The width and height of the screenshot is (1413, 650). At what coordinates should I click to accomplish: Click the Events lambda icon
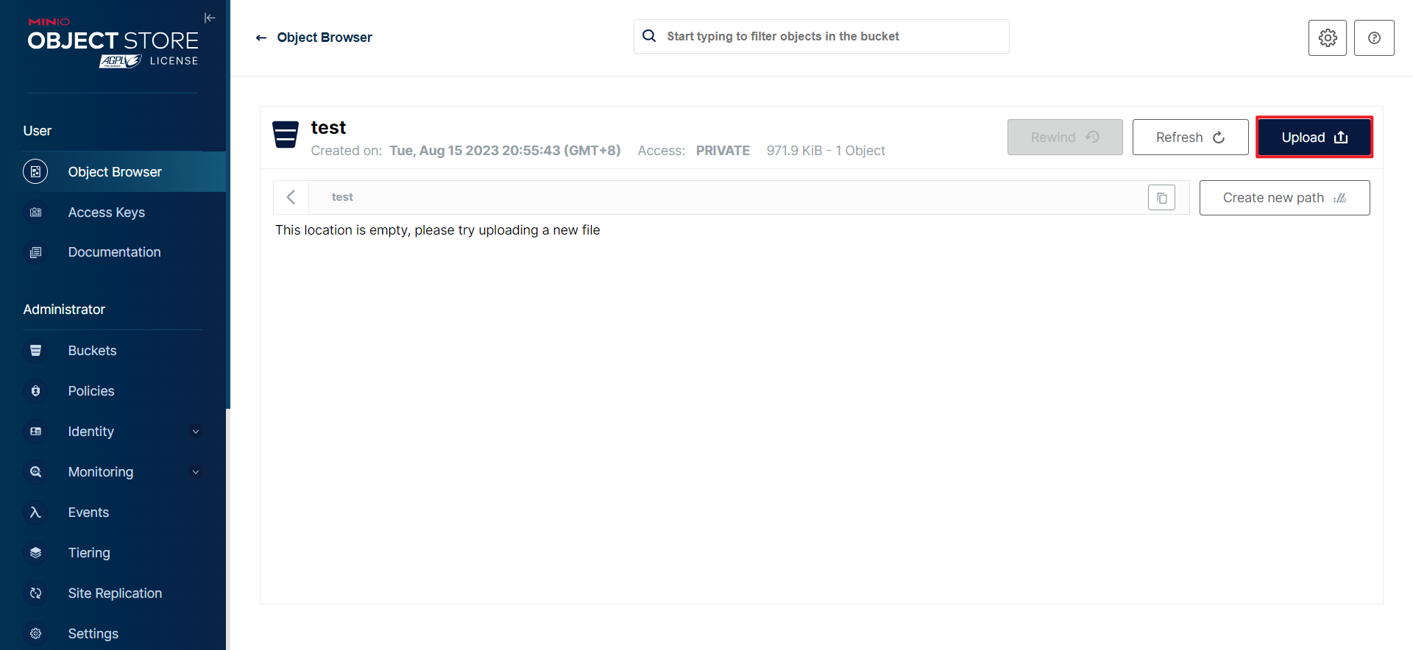pyautogui.click(x=35, y=512)
